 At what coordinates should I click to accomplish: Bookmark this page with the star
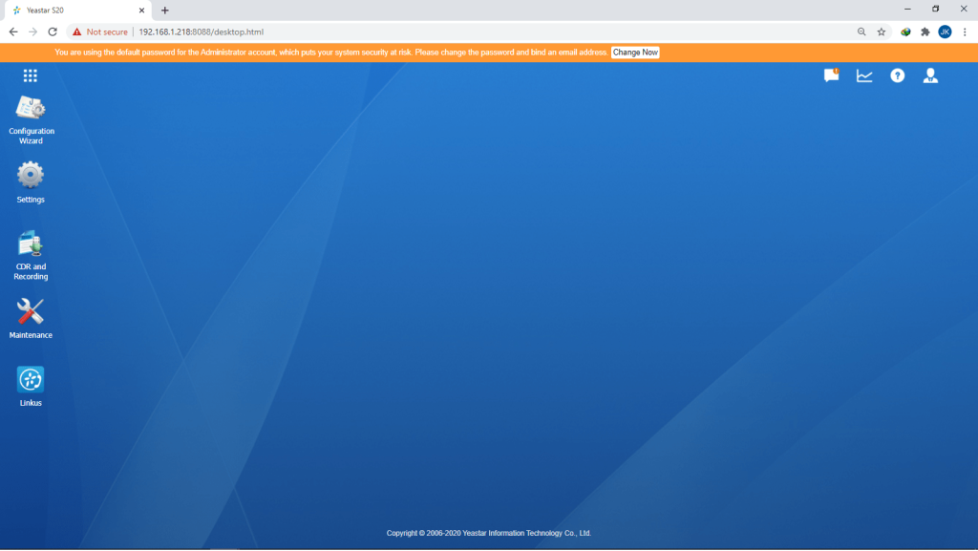(x=882, y=32)
